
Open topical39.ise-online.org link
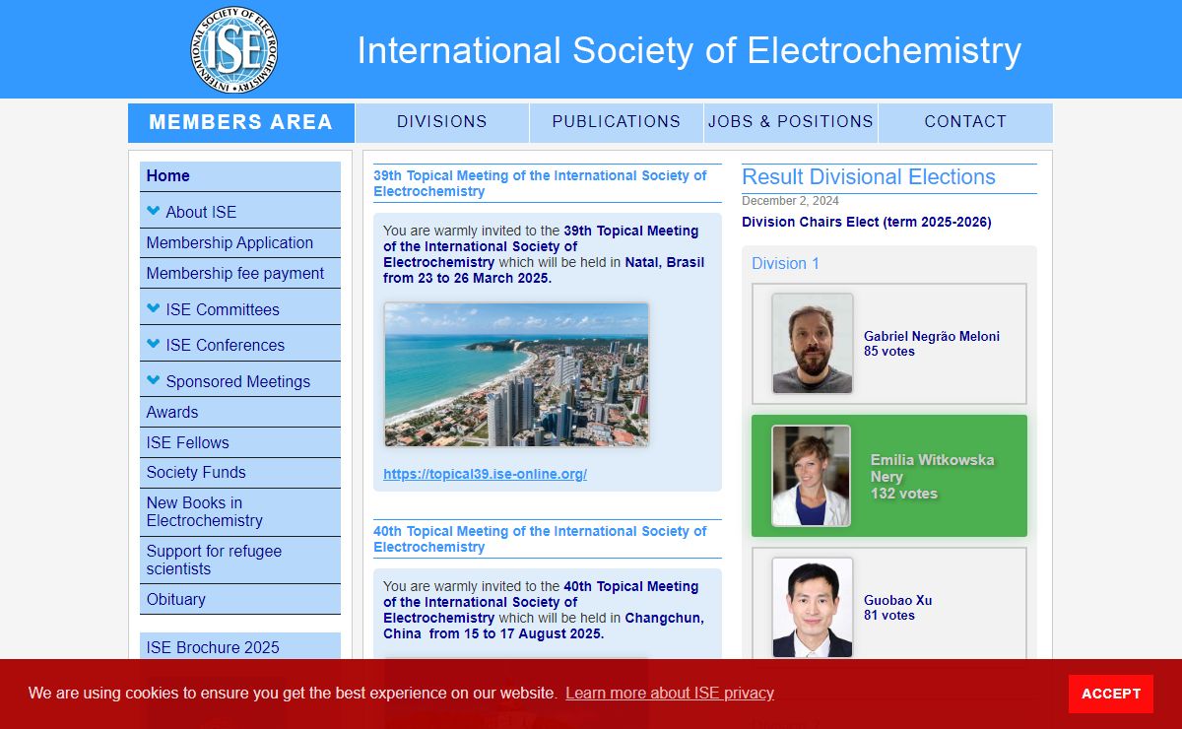tap(486, 474)
